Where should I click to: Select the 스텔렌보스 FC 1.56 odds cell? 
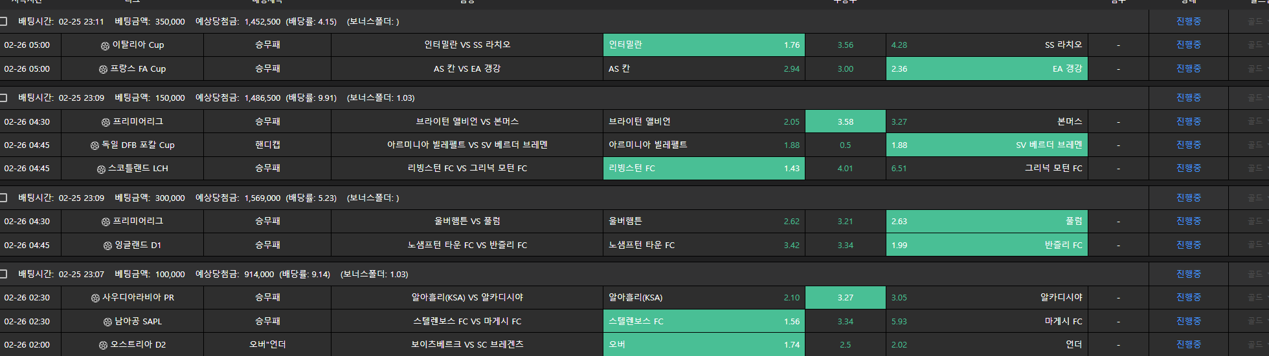coord(704,321)
